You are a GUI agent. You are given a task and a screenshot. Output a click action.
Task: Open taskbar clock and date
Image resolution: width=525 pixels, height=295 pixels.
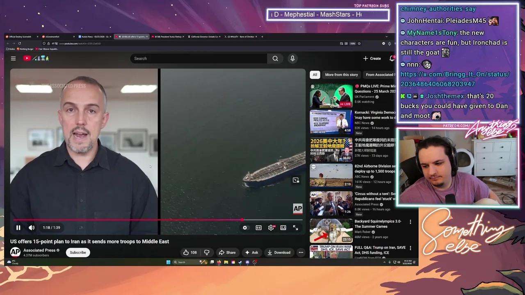pyautogui.click(x=407, y=262)
